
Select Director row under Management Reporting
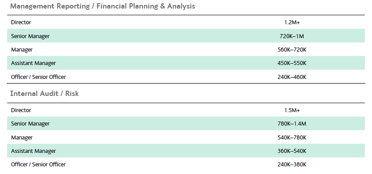tap(186, 22)
